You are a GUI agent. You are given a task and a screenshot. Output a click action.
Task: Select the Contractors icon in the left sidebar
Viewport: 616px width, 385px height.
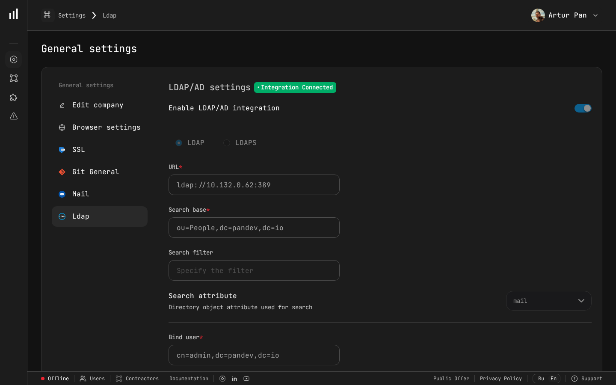coord(13,78)
